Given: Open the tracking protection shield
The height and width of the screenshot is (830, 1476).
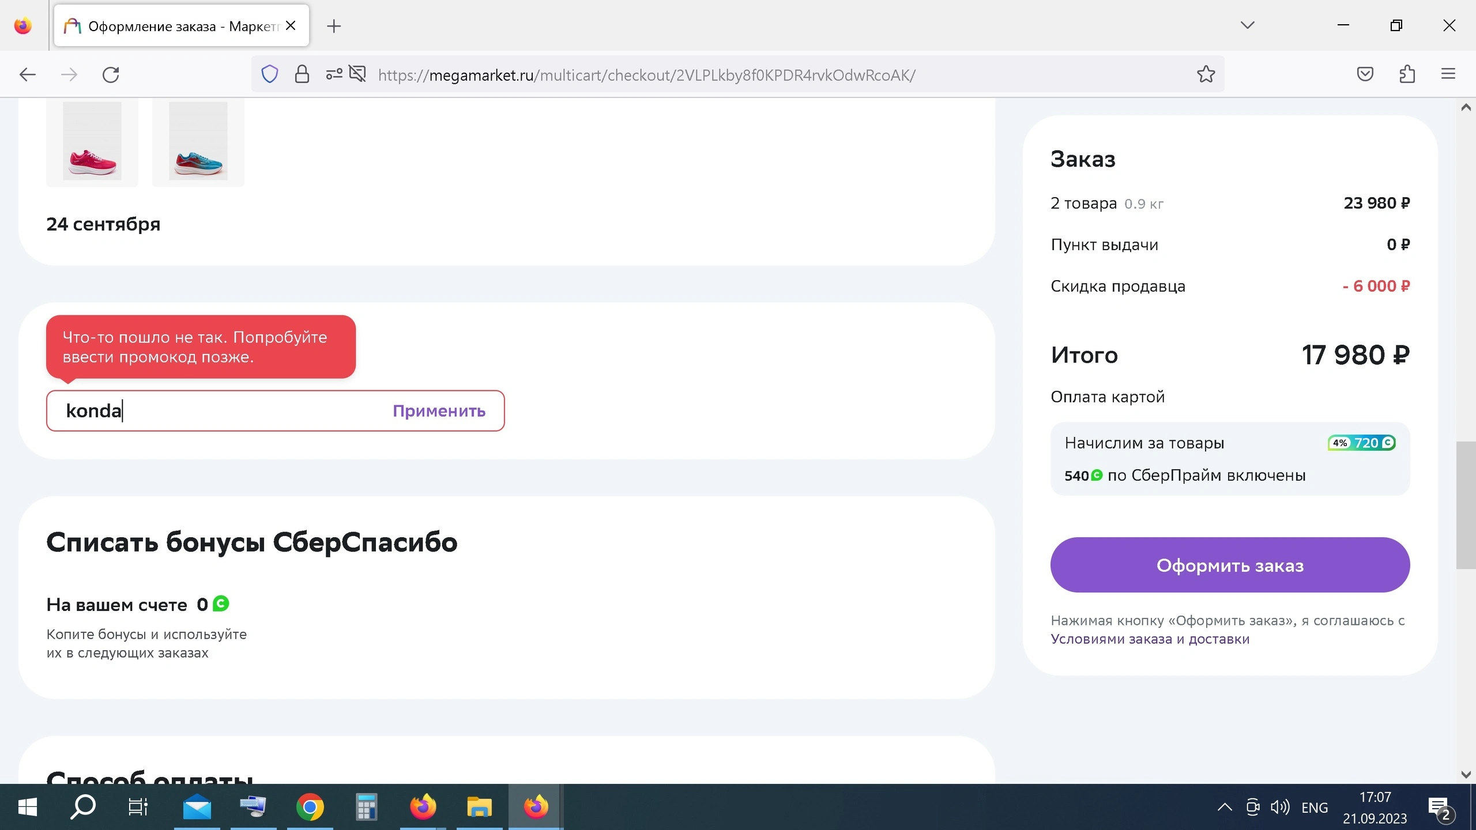Looking at the screenshot, I should (x=270, y=74).
